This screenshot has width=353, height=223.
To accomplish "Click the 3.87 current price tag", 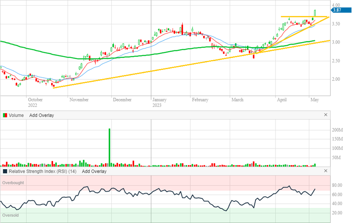I will (341, 10).
